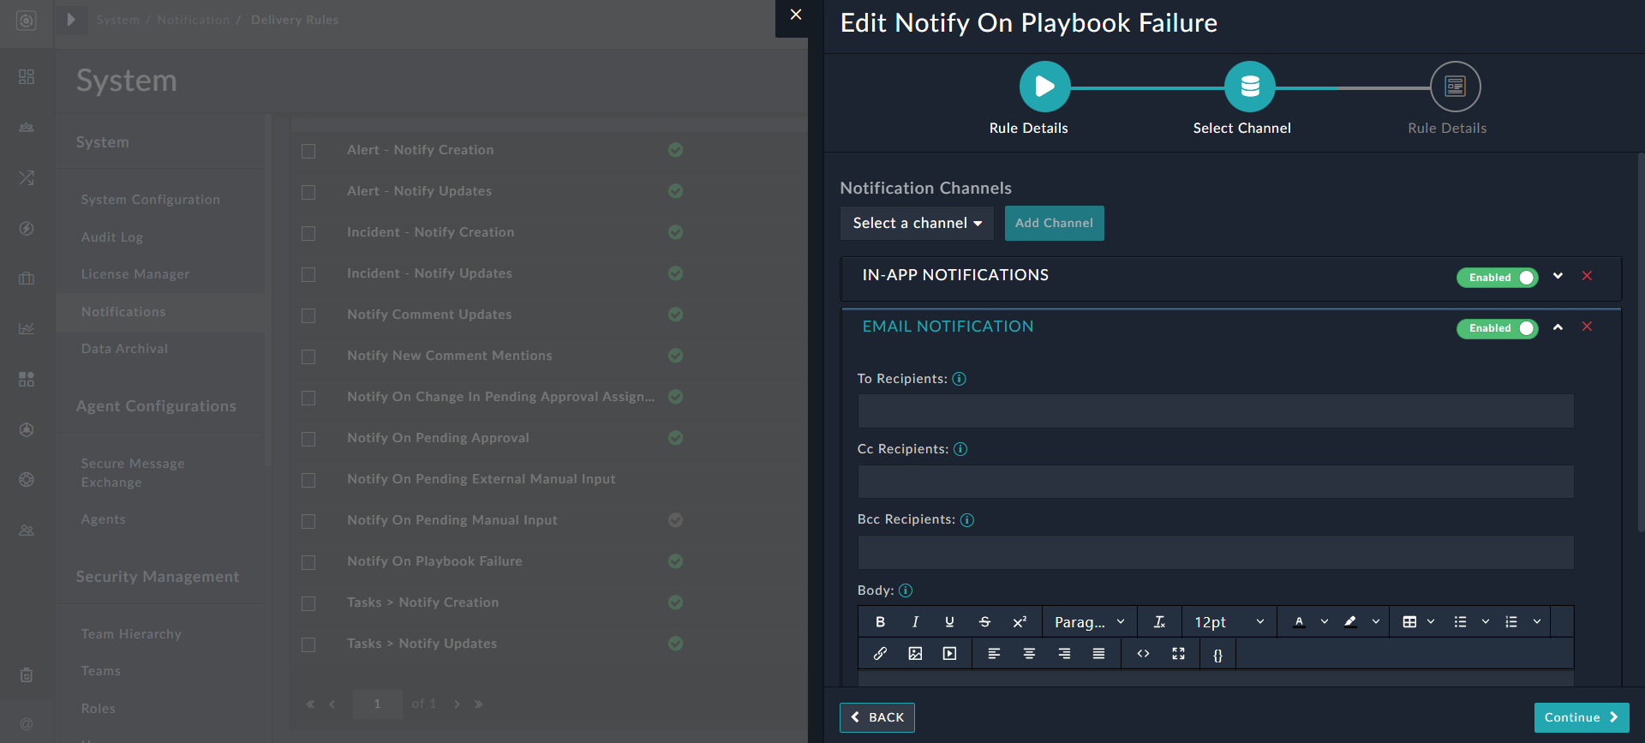The image size is (1645, 743).
Task: Open 12pt font size dropdown
Action: (x=1229, y=622)
